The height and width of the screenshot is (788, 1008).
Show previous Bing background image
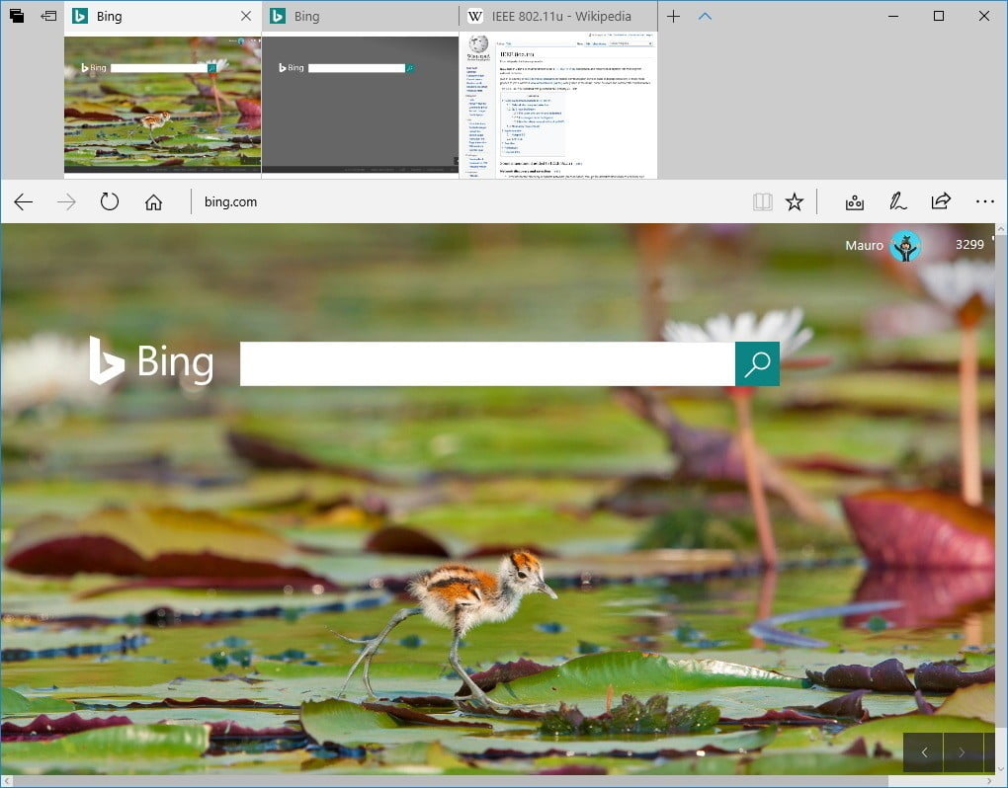click(924, 752)
